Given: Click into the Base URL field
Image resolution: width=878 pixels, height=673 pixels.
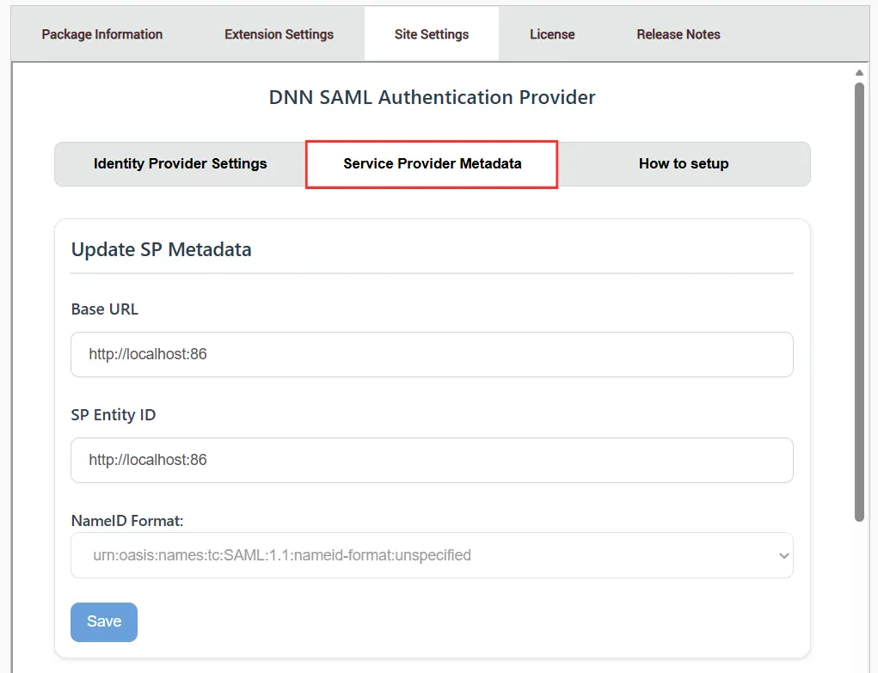Looking at the screenshot, I should tap(432, 354).
